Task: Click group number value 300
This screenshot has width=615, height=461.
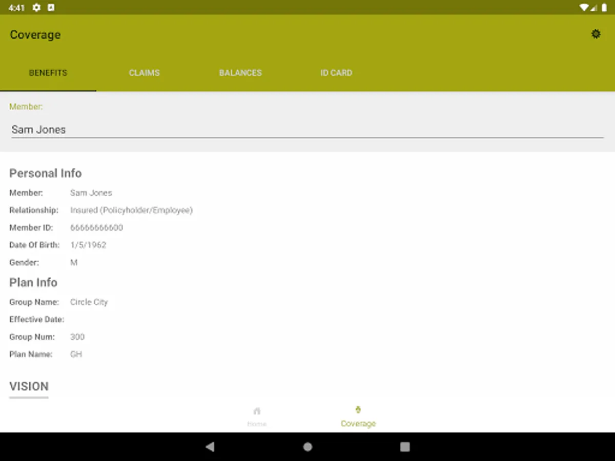Action: (77, 337)
